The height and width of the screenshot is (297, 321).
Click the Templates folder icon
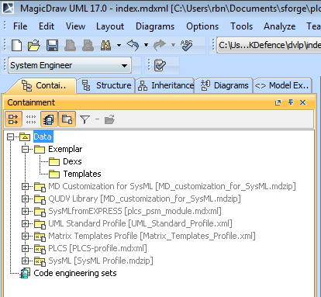[54, 174]
